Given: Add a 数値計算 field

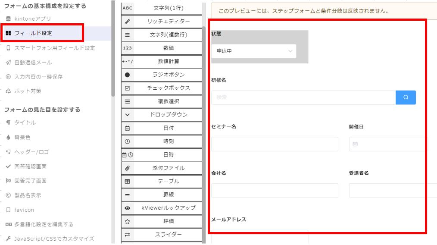Looking at the screenshot, I should [162, 61].
